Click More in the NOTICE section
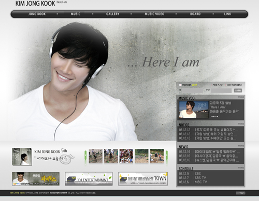 (x=241, y=124)
